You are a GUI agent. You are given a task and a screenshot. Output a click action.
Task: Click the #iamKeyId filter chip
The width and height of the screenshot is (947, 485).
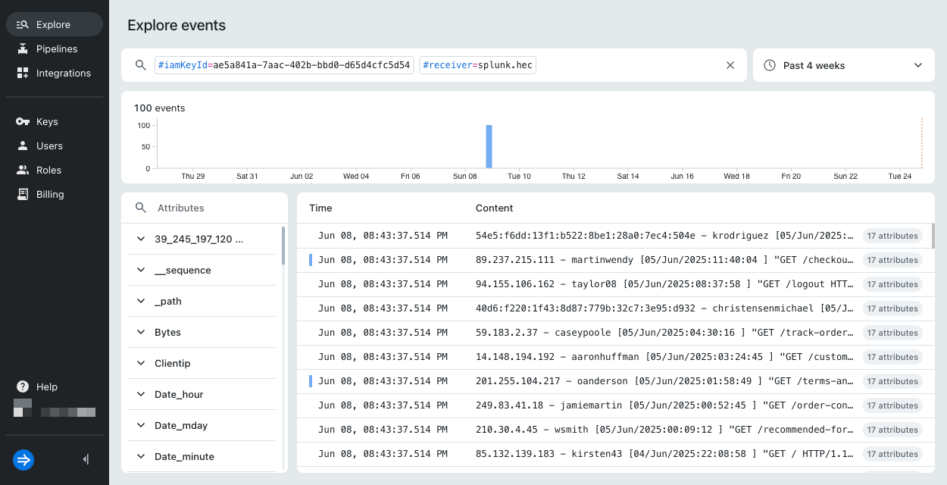[284, 65]
